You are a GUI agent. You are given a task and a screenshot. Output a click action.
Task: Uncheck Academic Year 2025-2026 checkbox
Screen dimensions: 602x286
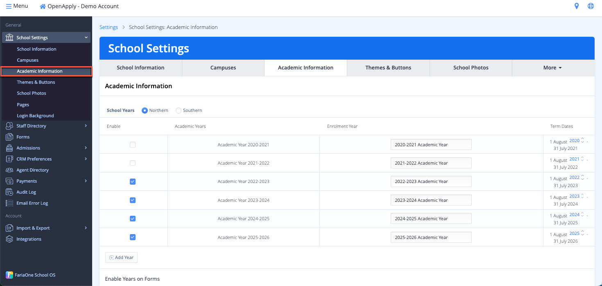133,237
